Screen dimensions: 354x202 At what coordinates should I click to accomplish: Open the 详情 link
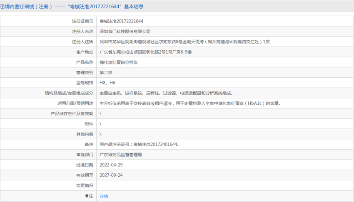104,196
